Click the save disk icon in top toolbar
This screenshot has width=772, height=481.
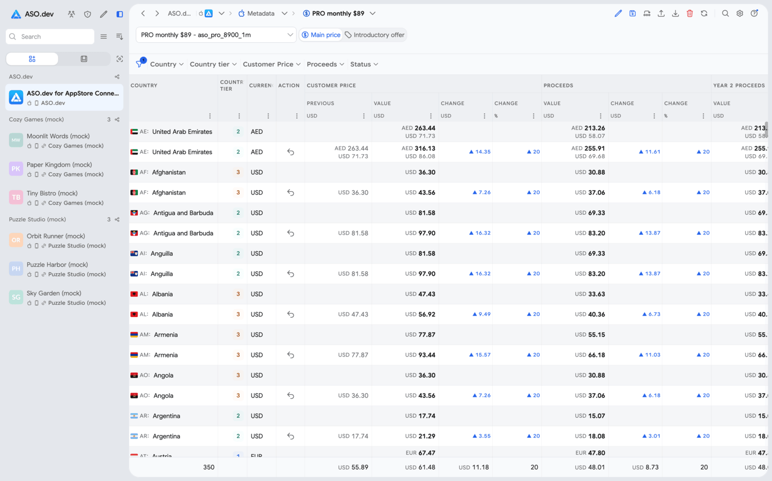point(633,13)
